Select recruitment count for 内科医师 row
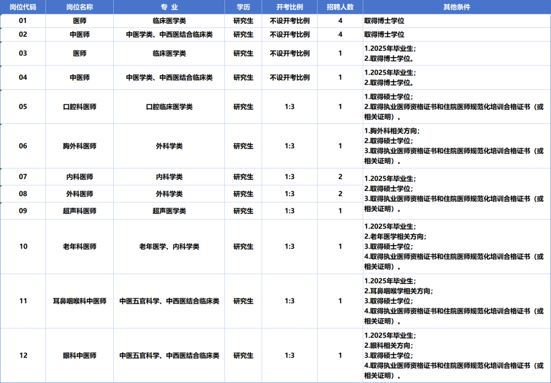Viewport: 551px width, 383px height. click(340, 177)
